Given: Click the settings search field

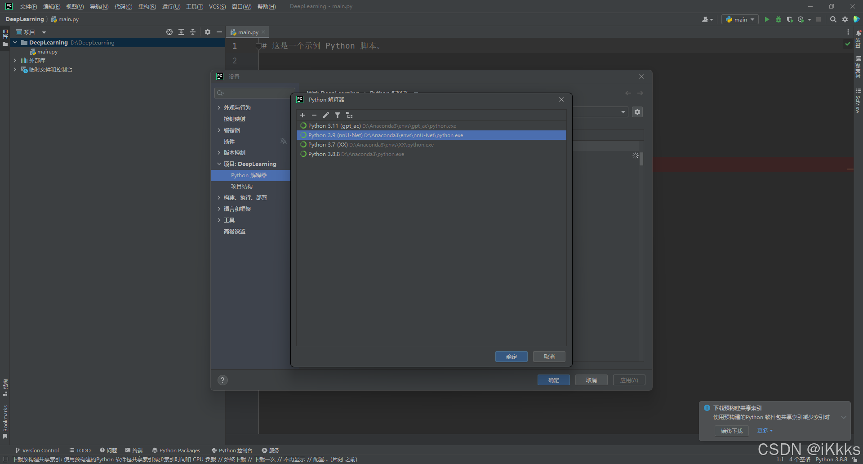Looking at the screenshot, I should point(254,93).
